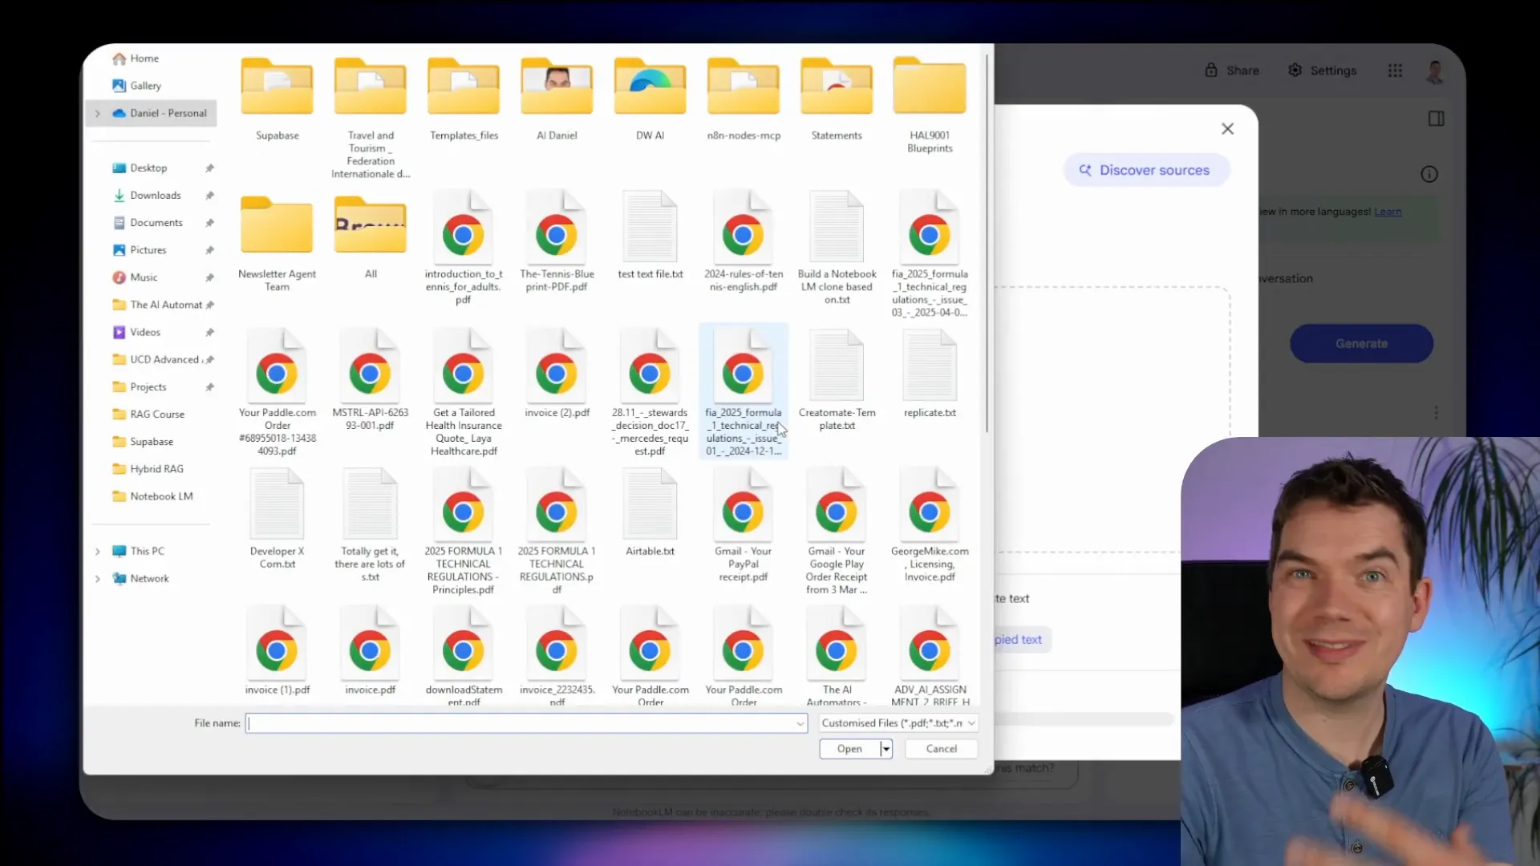The height and width of the screenshot is (866, 1540).
Task: Click the info icon in NotebookLM panel
Action: [x=1429, y=174]
